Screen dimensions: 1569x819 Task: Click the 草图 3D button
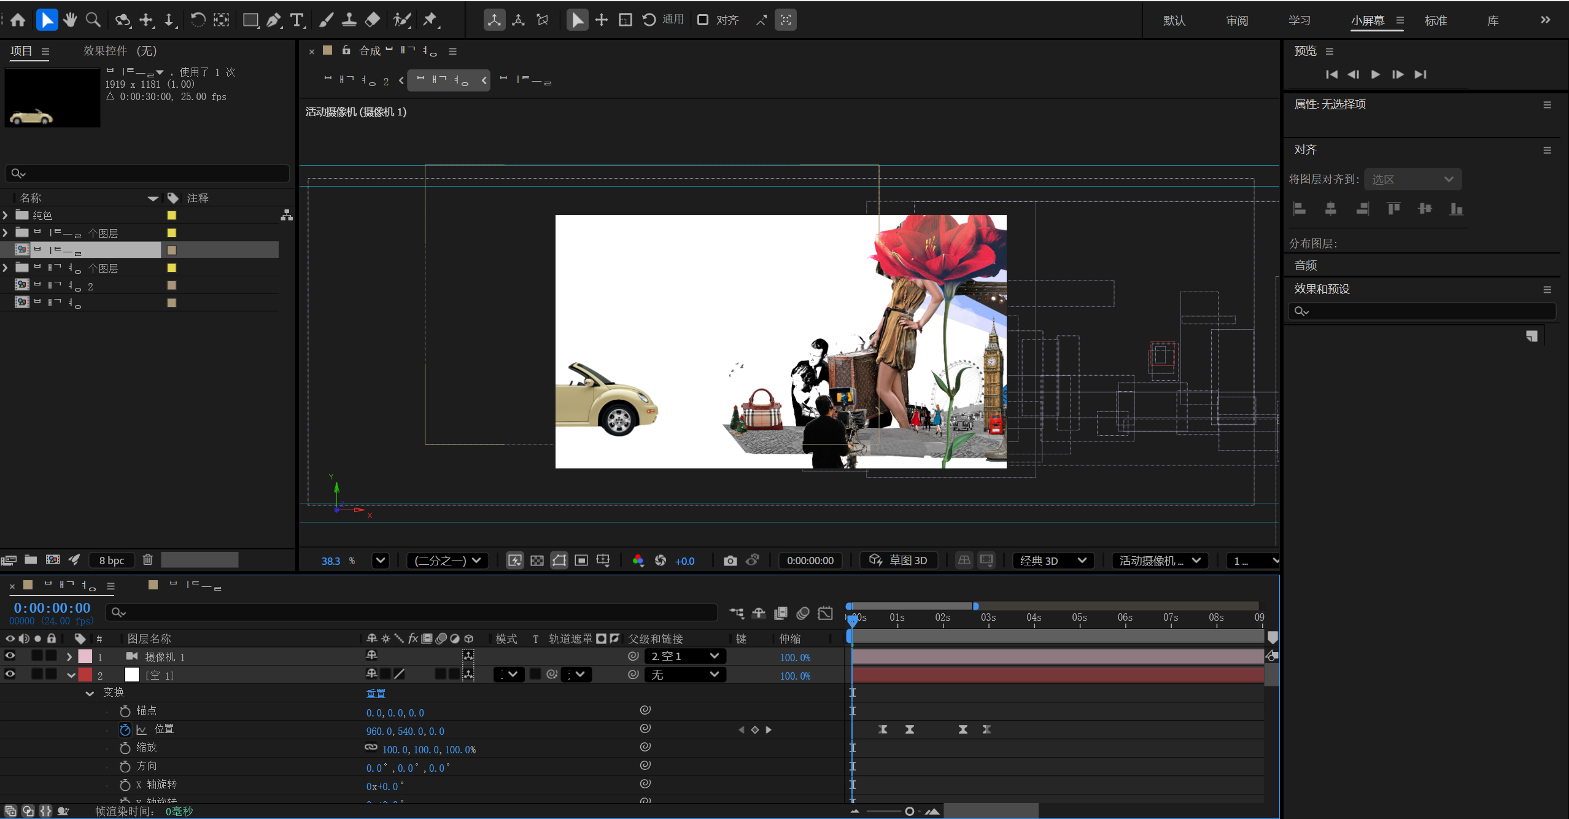(x=899, y=561)
